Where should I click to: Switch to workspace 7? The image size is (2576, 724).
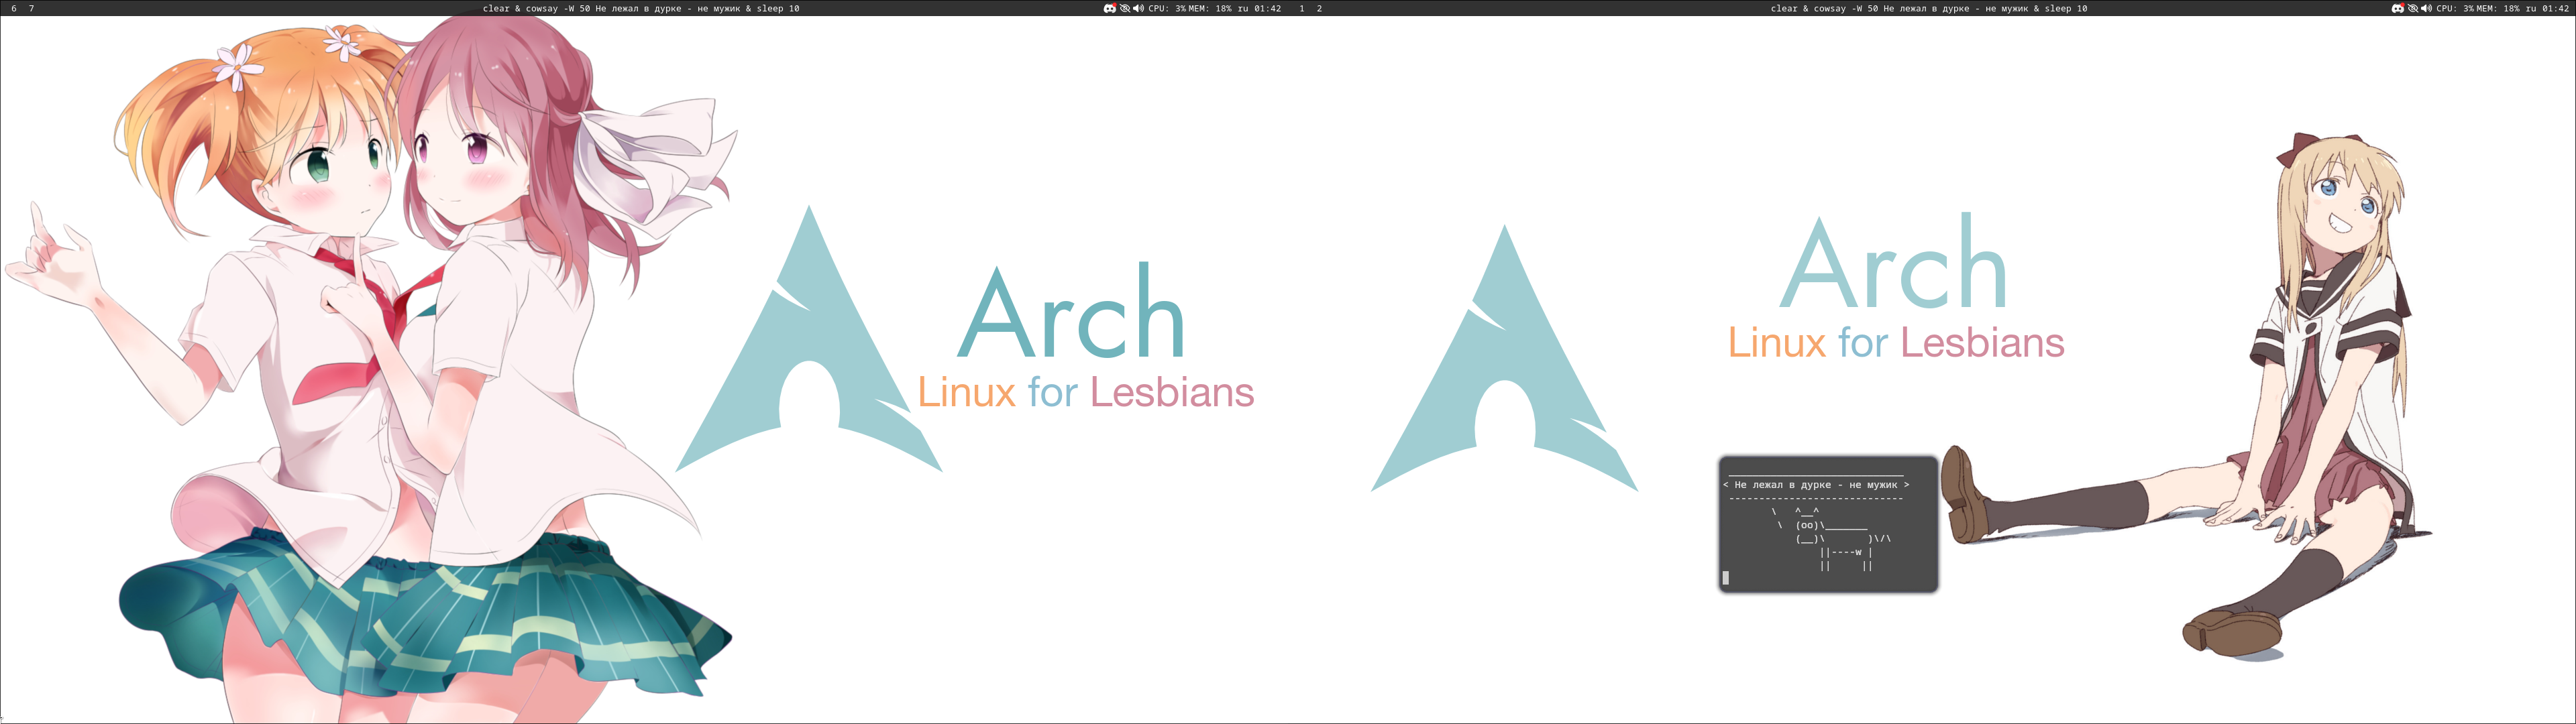pos(31,8)
